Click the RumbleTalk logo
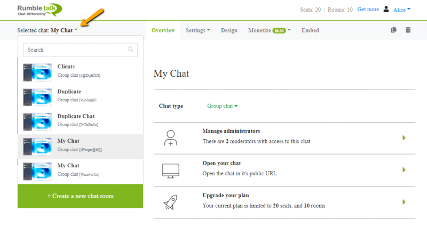The image size is (427, 227). point(39,9)
